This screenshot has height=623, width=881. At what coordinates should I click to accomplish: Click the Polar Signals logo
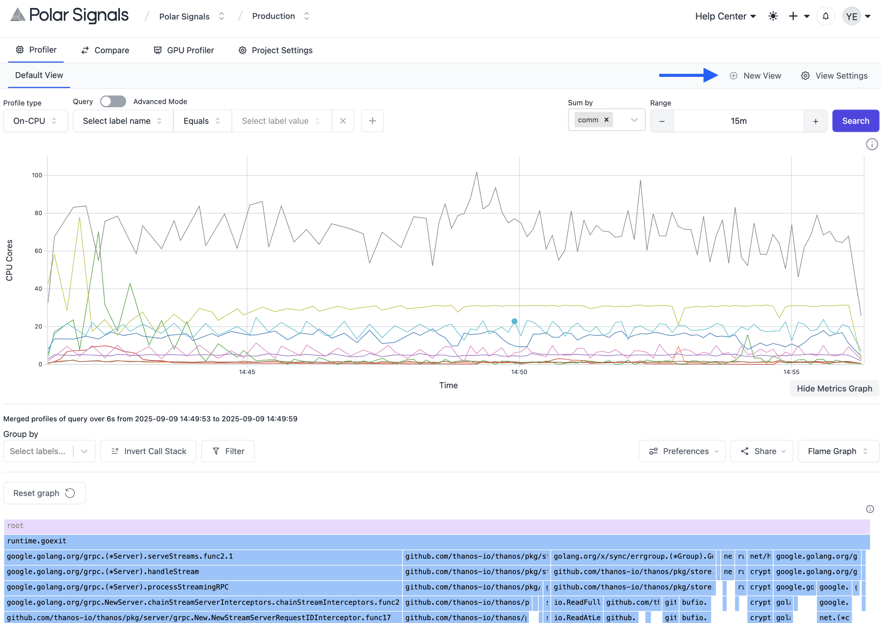pos(70,15)
